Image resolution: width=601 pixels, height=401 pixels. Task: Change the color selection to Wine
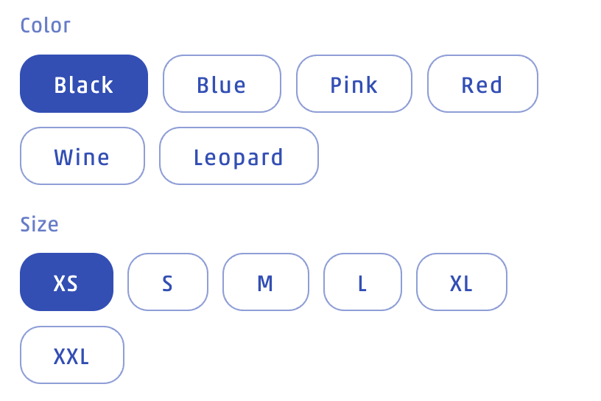click(82, 156)
